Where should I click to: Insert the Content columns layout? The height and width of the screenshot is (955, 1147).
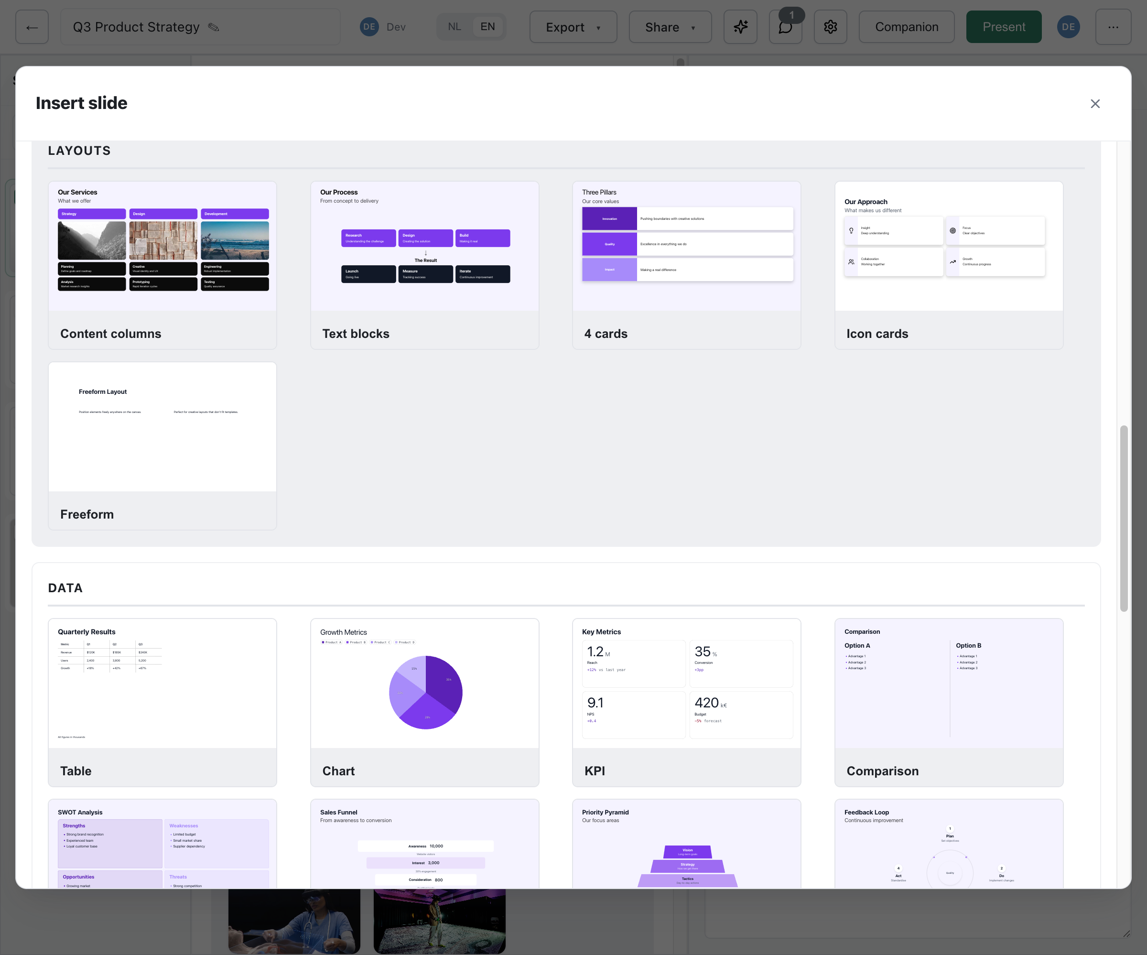point(162,266)
